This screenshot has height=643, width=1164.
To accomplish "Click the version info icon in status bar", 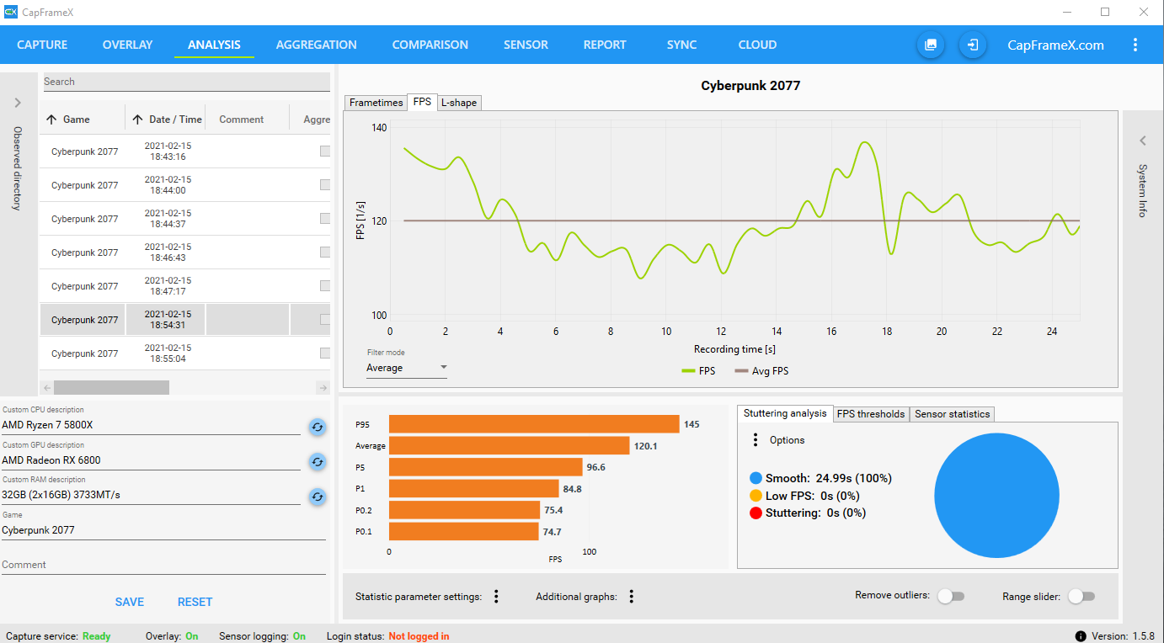I will 1081,636.
